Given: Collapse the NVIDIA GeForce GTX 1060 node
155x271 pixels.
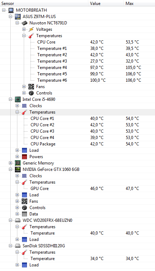Looking at the screenshot, I should tap(10, 169).
